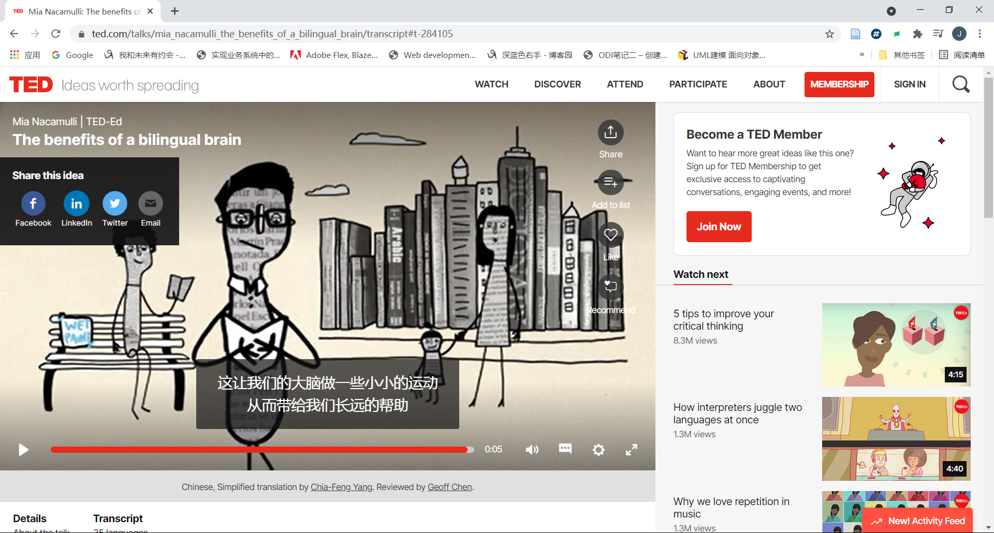Open the Web development bookmark
994x533 pixels.
[432, 55]
